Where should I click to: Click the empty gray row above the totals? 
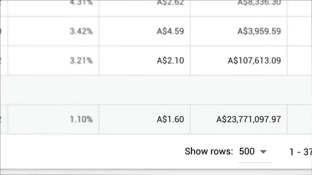point(152,90)
